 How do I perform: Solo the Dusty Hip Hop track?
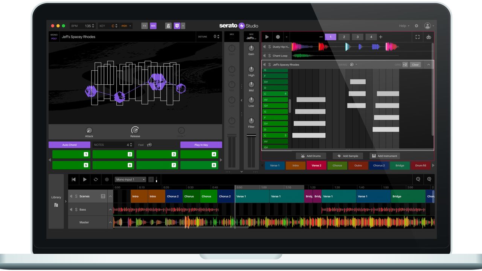point(269,47)
